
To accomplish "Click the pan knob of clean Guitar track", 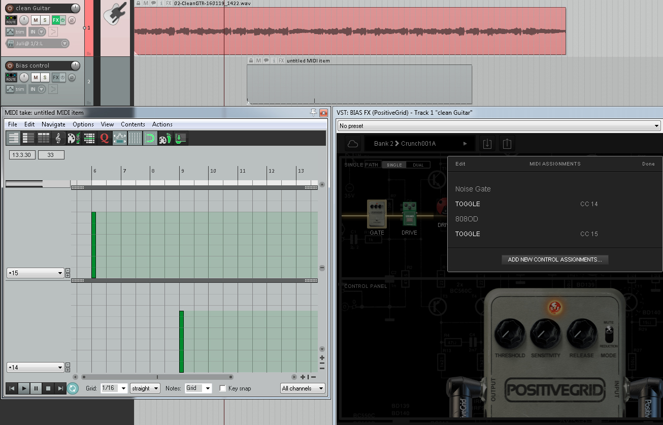I will [x=24, y=20].
